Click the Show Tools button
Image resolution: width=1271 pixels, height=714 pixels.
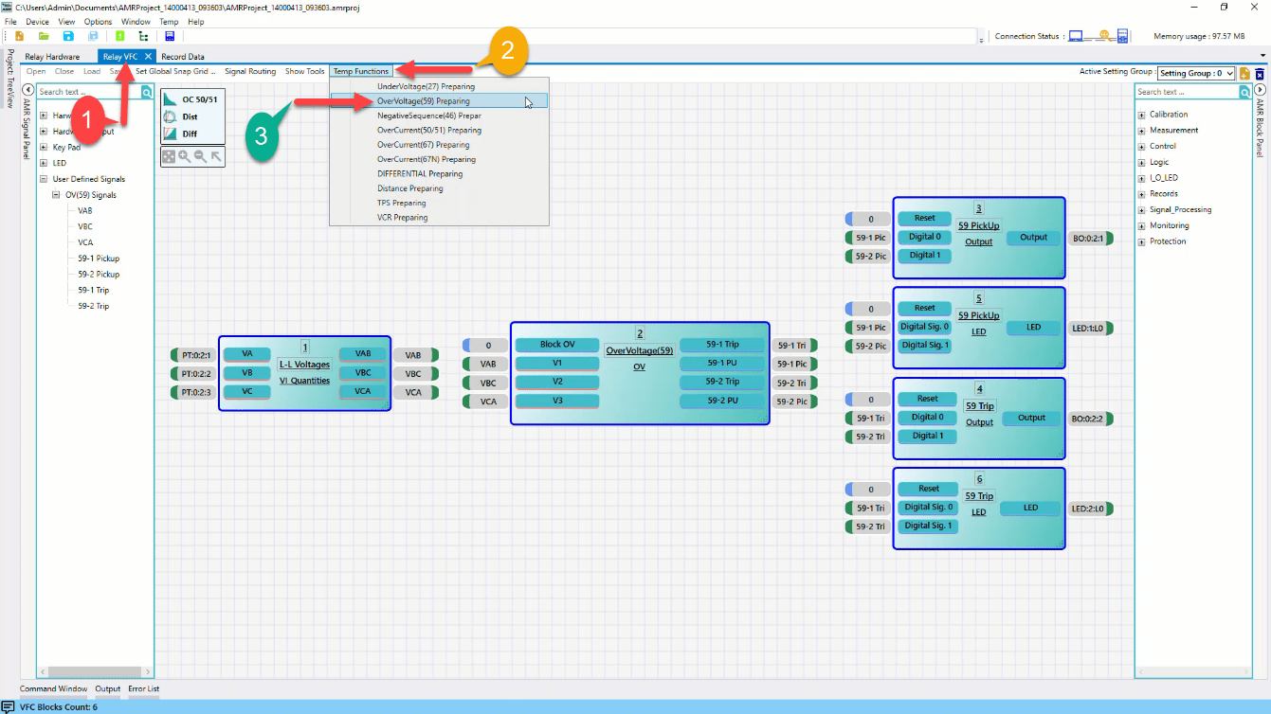[304, 71]
